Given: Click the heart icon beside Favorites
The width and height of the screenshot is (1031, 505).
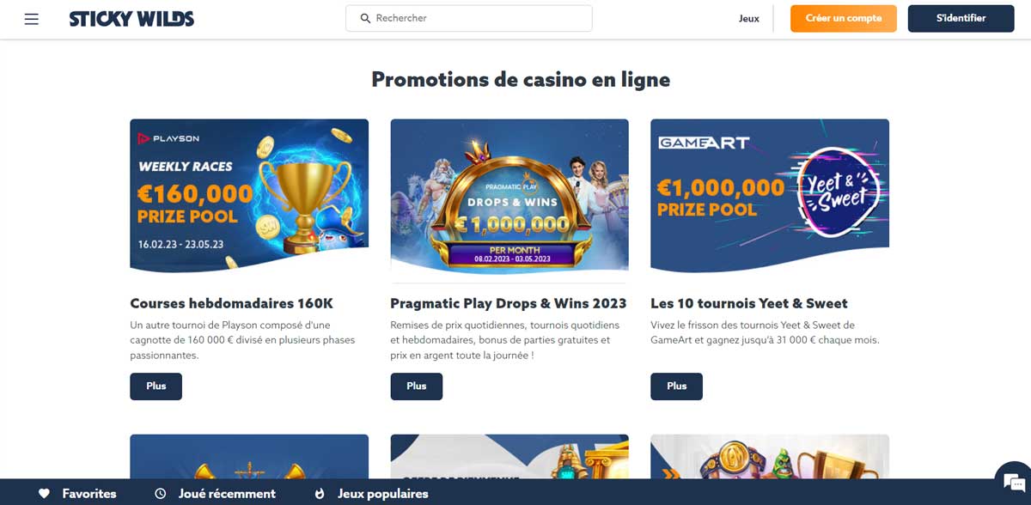Looking at the screenshot, I should coord(45,494).
